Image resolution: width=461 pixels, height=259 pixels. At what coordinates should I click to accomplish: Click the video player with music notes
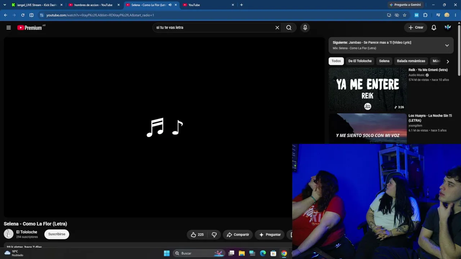pos(164,128)
